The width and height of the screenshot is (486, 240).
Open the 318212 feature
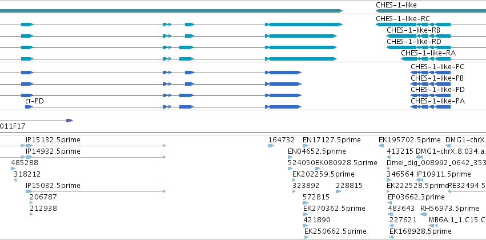click(27, 174)
